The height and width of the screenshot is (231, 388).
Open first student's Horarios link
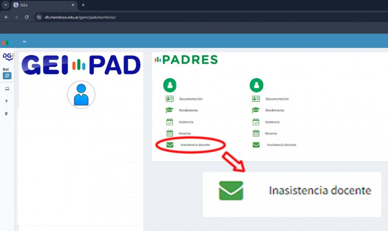click(x=186, y=133)
